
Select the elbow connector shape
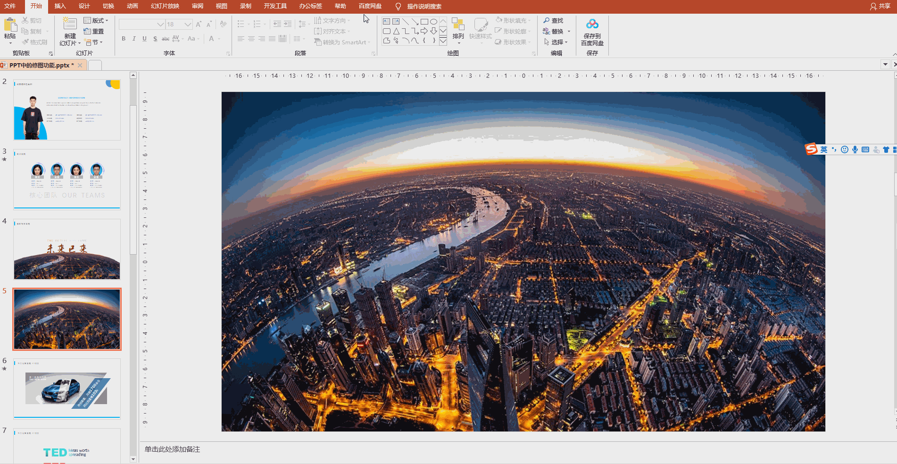coord(406,31)
